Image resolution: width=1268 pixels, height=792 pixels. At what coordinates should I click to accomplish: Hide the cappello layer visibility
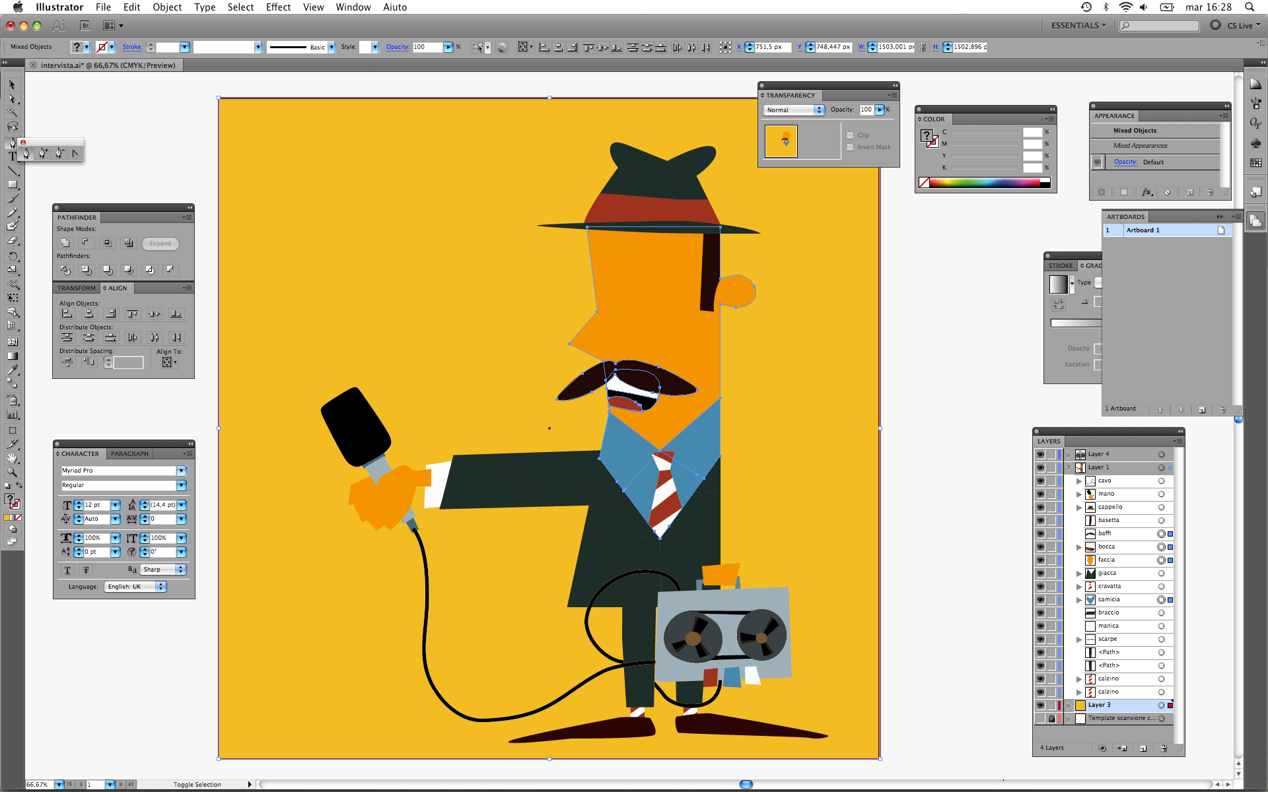(x=1040, y=507)
